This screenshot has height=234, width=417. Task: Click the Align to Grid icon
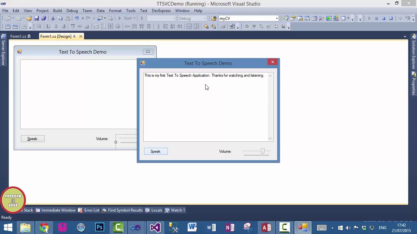(x=39, y=26)
